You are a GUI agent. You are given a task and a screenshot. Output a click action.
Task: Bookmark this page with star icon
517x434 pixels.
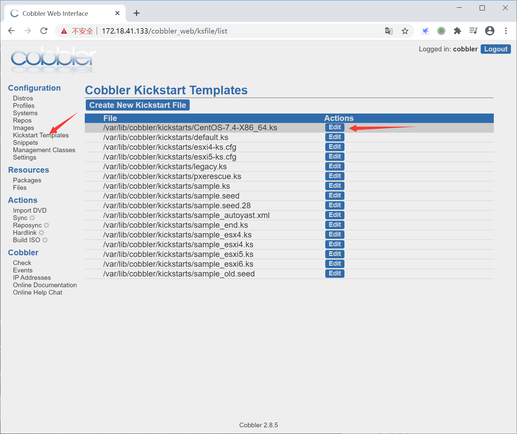(x=405, y=31)
